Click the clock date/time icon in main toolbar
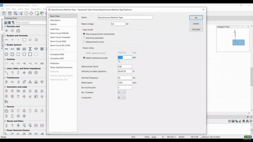This screenshot has width=253, height=142. tap(26, 13)
